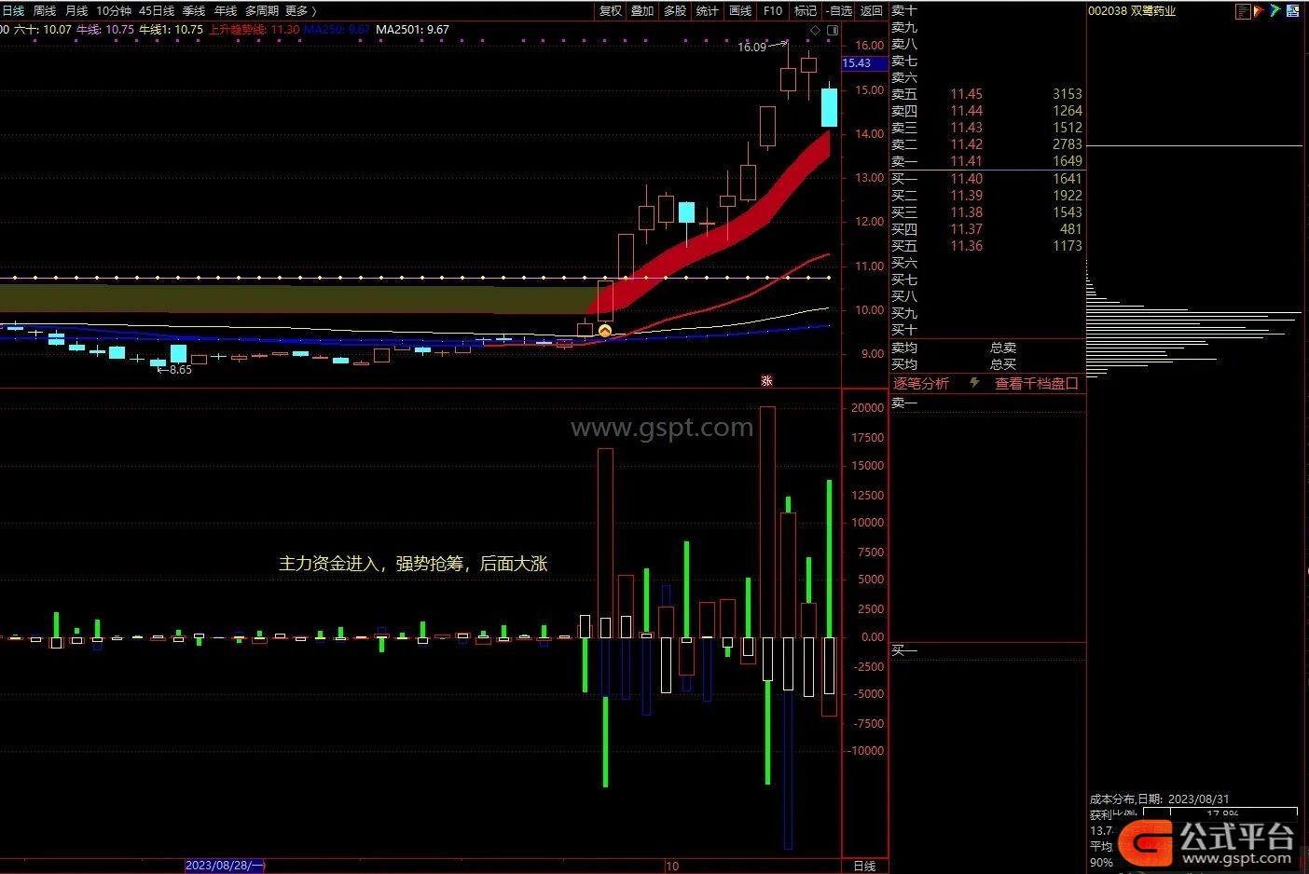Screen dimensions: 1309x874
Task: Activate the 画线 drawing tools
Action: pyautogui.click(x=740, y=10)
